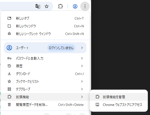
Task: Close the three-dot Chrome menu button
Action: click(85, 6)
